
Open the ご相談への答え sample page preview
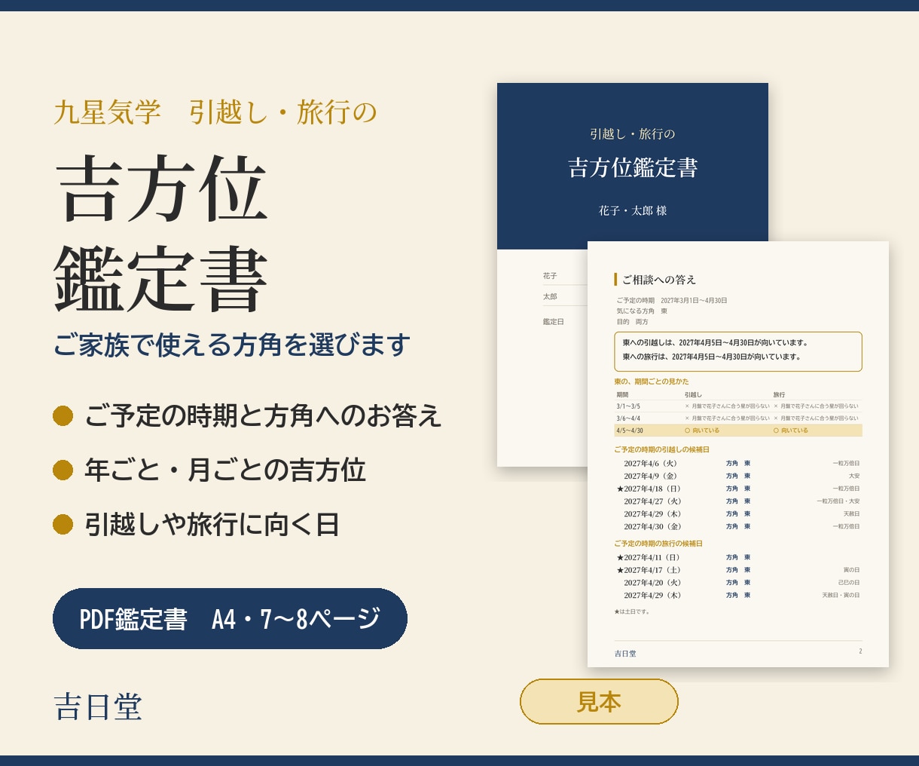pos(738,454)
